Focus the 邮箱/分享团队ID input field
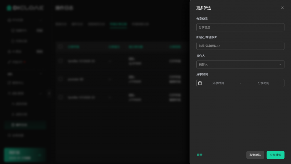The width and height of the screenshot is (291, 164). [240, 46]
